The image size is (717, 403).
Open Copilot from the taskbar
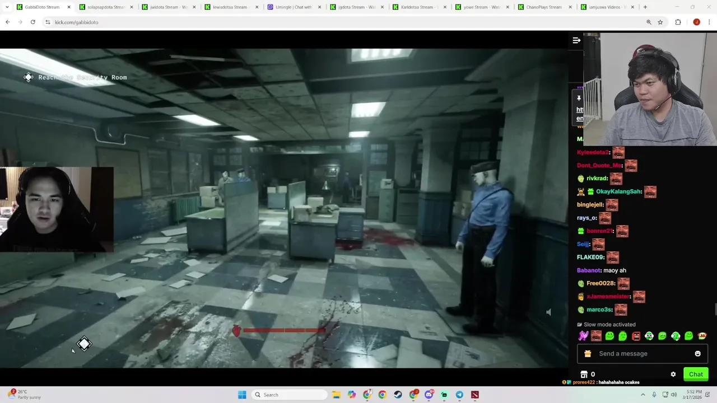click(351, 395)
